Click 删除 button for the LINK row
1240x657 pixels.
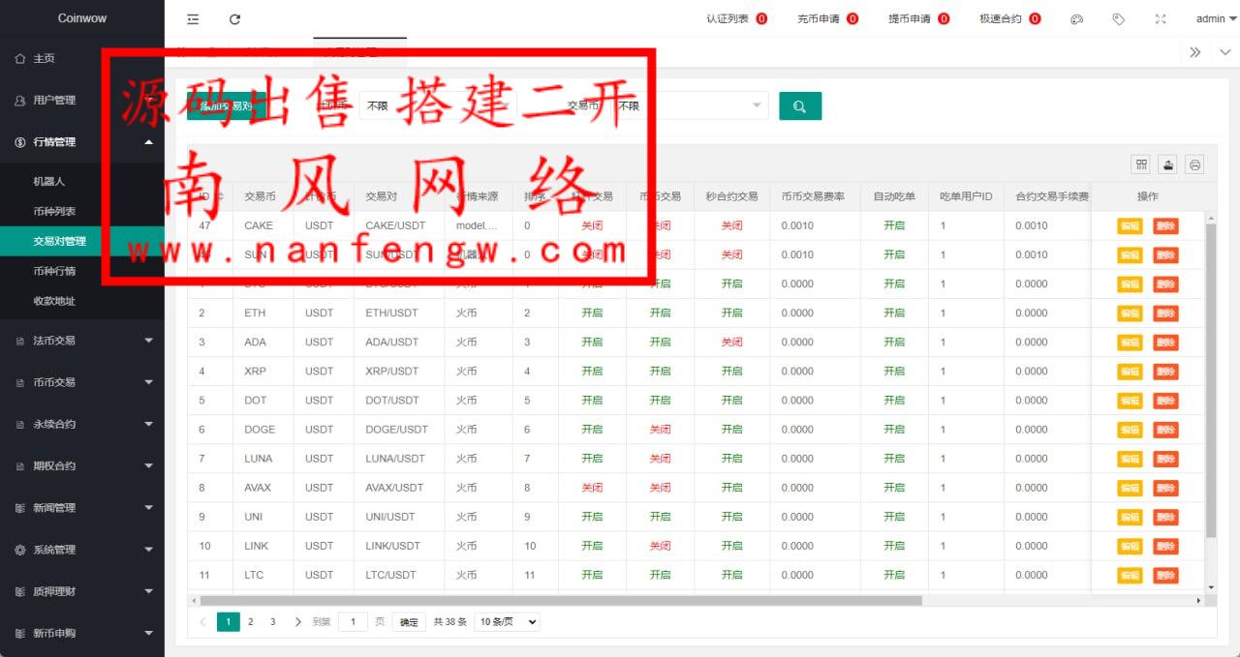(x=1165, y=547)
